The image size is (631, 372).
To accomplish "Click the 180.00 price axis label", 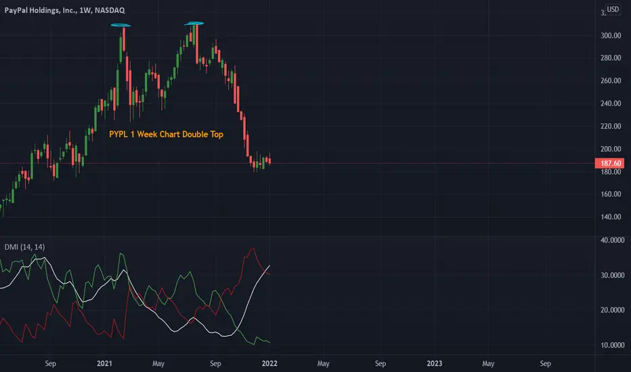I will point(611,172).
